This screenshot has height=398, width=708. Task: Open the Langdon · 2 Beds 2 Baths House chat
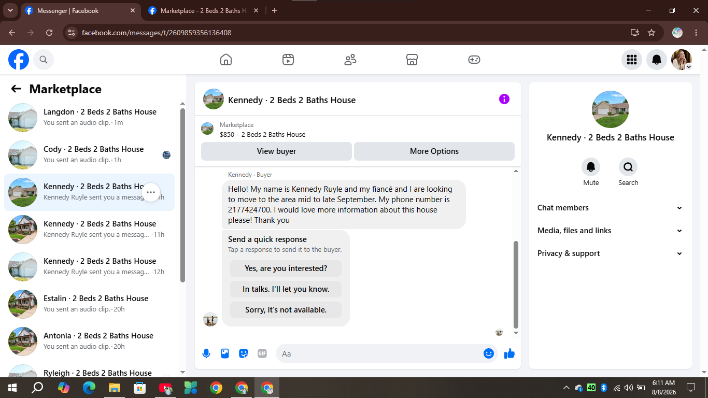coord(89,118)
